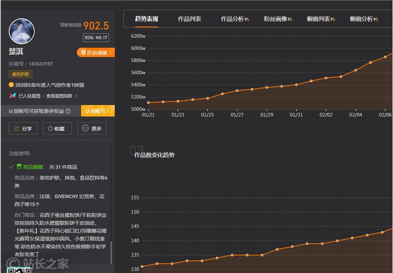Open the 作品分析 tab

[x=235, y=19]
